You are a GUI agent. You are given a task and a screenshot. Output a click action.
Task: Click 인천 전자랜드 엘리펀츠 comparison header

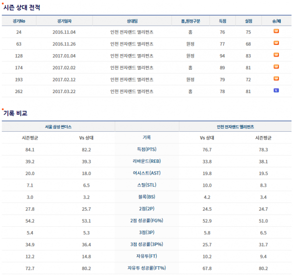(235, 127)
